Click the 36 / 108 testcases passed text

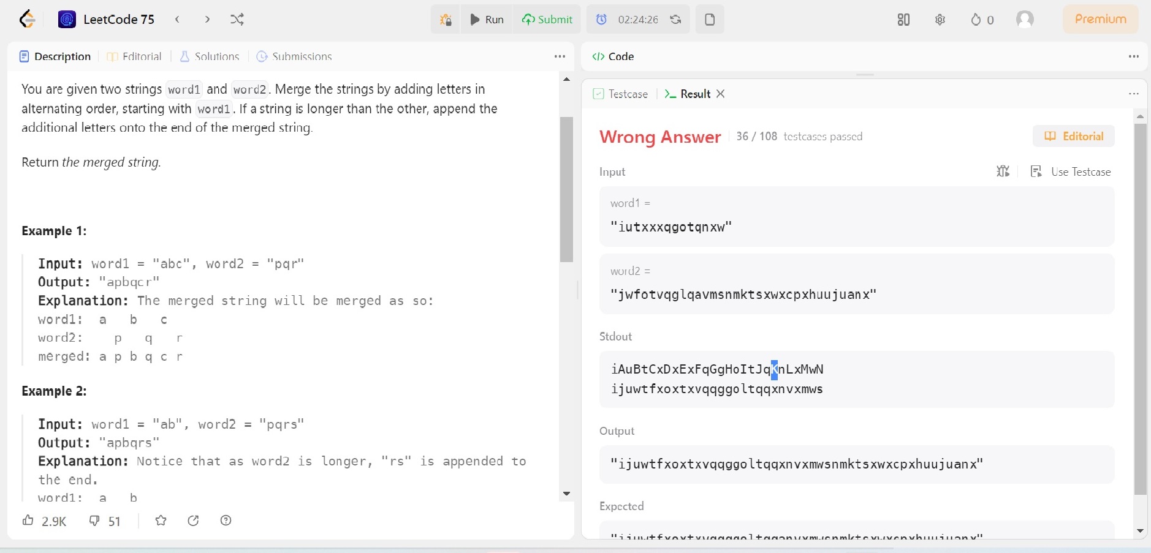(x=799, y=136)
